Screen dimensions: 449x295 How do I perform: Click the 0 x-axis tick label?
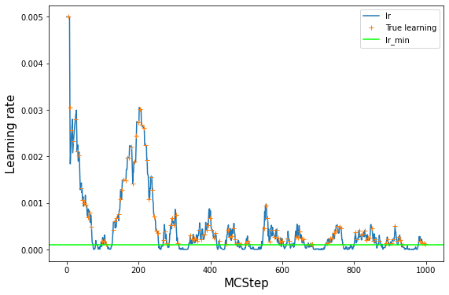click(x=67, y=270)
